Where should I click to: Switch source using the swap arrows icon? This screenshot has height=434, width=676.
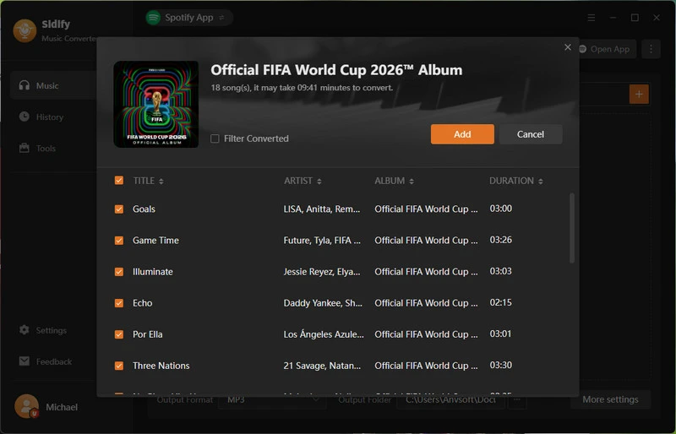(x=221, y=18)
